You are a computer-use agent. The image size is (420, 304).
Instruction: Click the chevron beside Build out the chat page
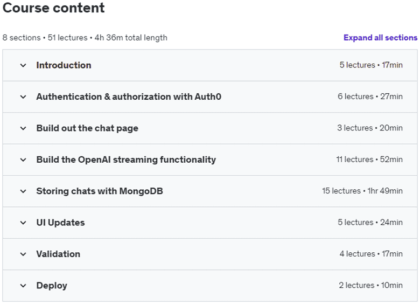(x=23, y=128)
